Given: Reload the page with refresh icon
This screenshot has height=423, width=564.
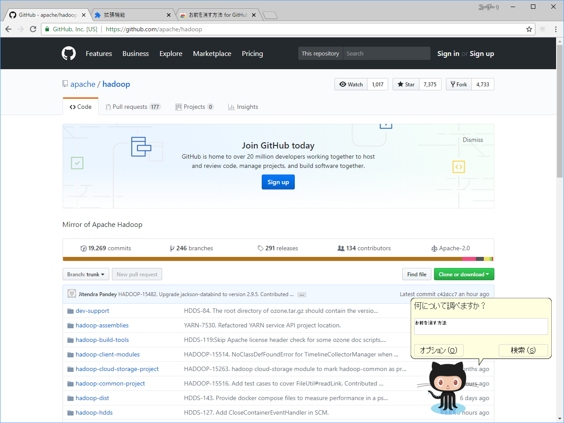Looking at the screenshot, I should pyautogui.click(x=33, y=29).
